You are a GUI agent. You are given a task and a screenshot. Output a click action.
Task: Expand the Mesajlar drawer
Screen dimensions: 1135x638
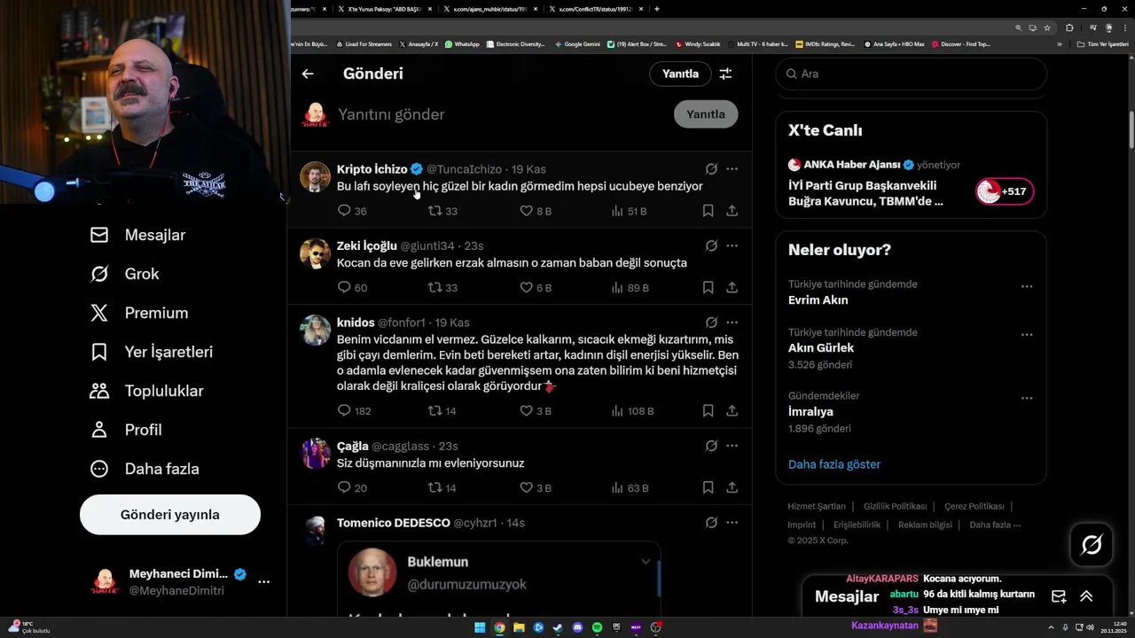(x=1086, y=596)
